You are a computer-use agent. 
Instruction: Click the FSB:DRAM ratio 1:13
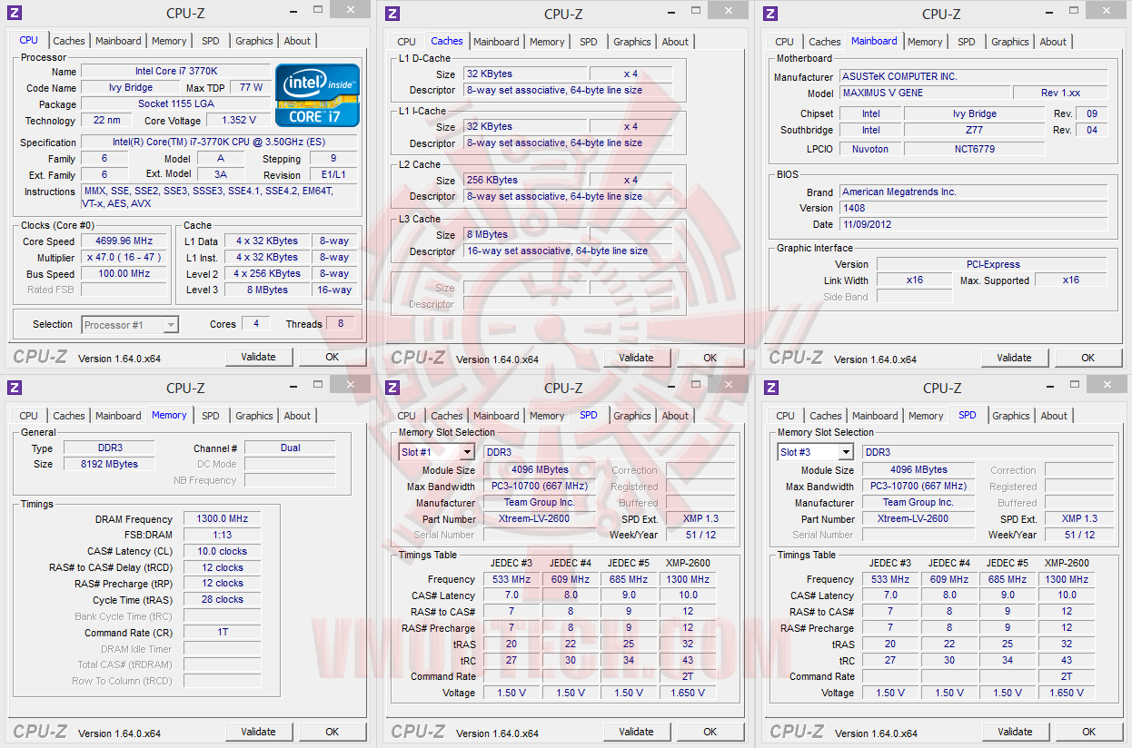tap(222, 535)
